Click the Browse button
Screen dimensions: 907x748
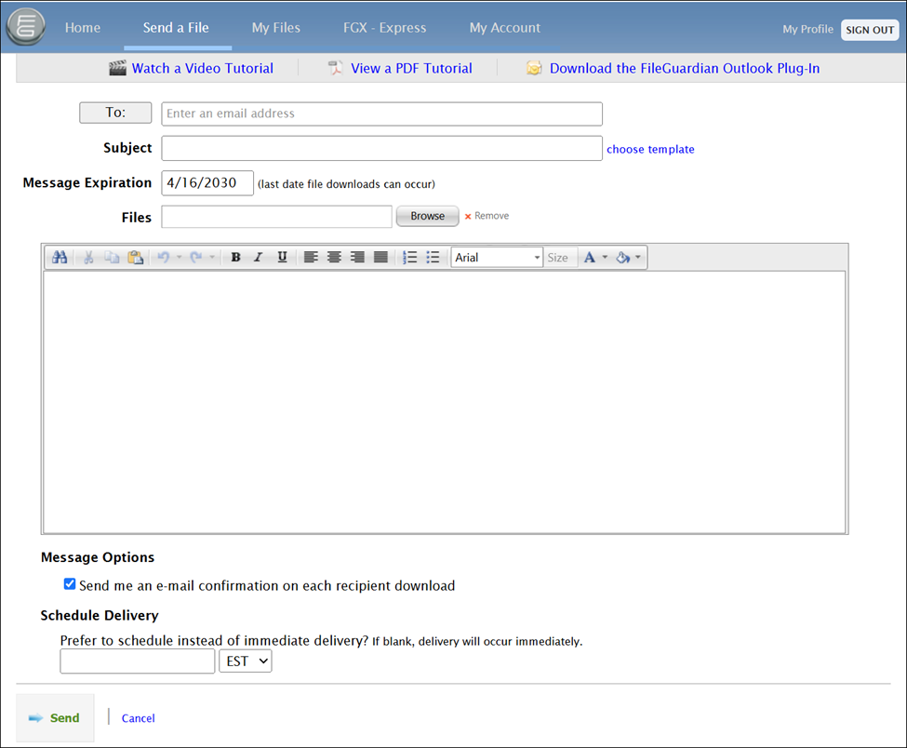pos(428,216)
